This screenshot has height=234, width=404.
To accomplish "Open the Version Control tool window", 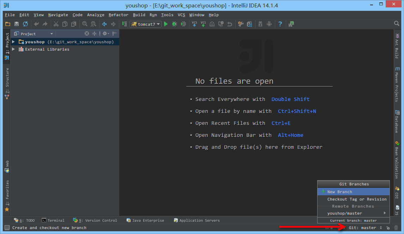I will (x=95, y=220).
